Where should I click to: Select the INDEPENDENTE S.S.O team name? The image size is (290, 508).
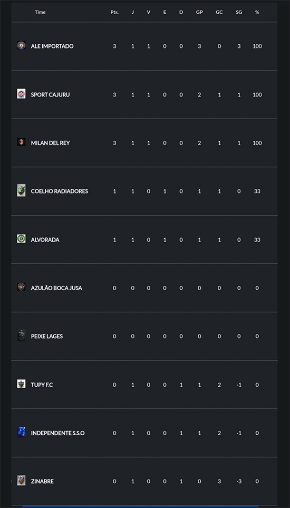[57, 433]
